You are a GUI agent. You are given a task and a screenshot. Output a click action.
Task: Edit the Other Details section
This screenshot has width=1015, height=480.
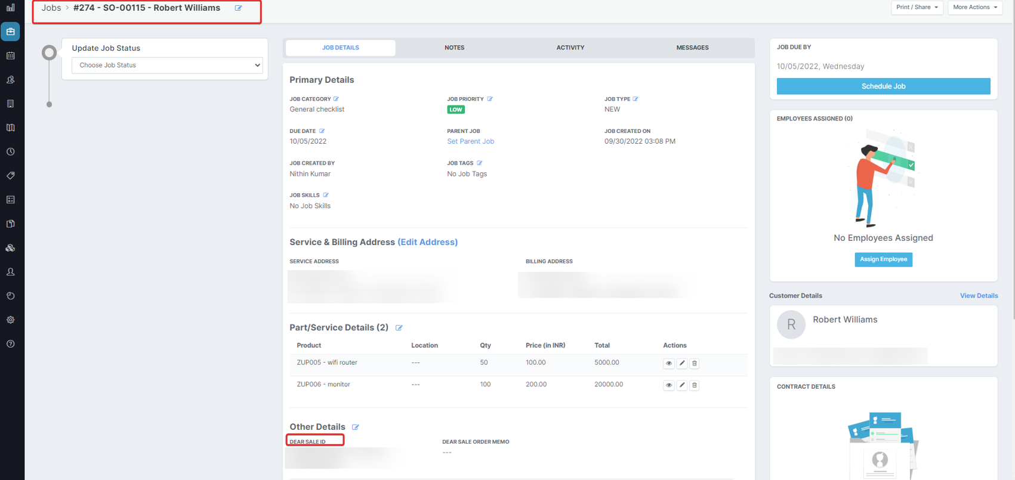(x=356, y=427)
